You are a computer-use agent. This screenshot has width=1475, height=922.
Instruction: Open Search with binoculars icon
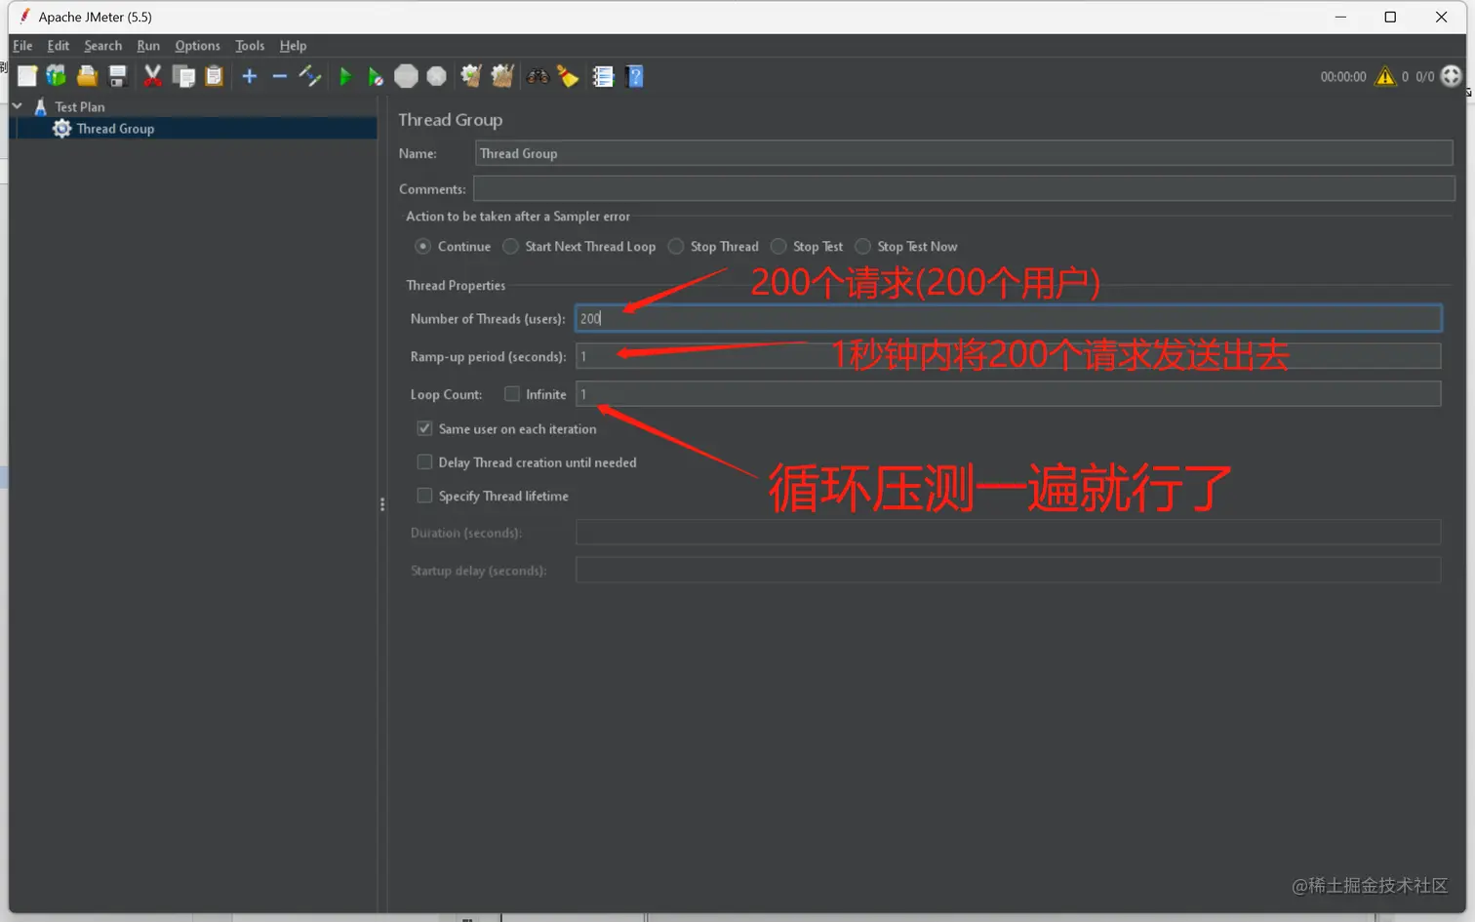(538, 76)
